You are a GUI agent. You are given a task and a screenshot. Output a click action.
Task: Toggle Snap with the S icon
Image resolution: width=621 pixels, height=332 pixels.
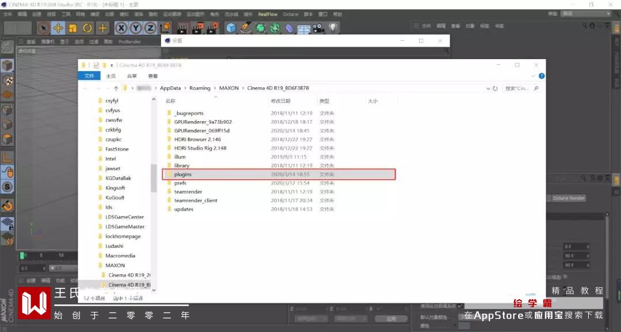coord(7,187)
